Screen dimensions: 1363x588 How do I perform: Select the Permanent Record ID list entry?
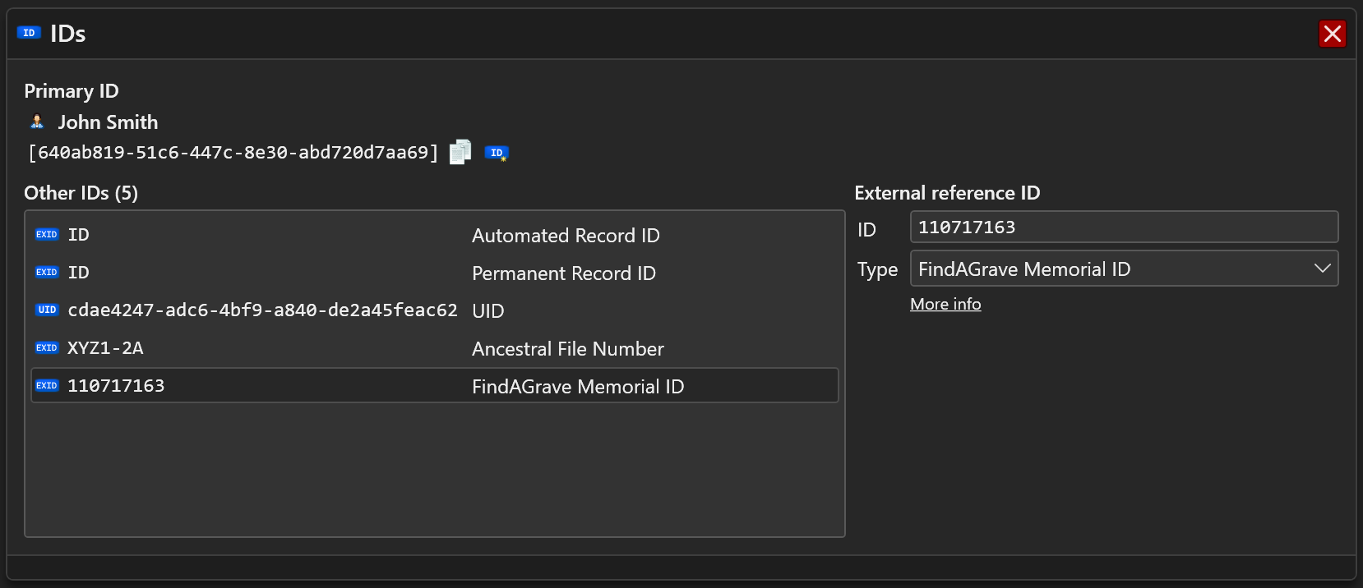(564, 273)
